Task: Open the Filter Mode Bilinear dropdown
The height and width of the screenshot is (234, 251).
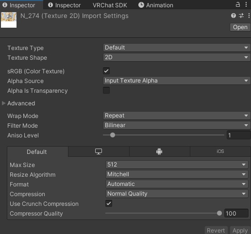Action: click(177, 125)
